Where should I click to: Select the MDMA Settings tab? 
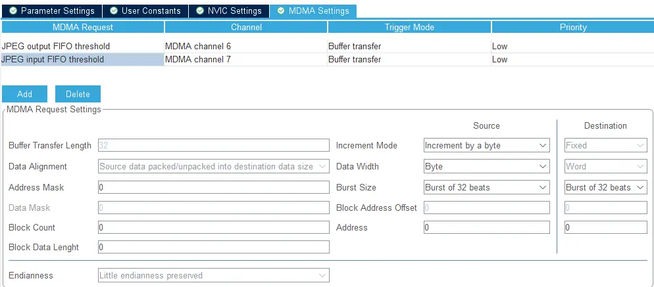(313, 11)
